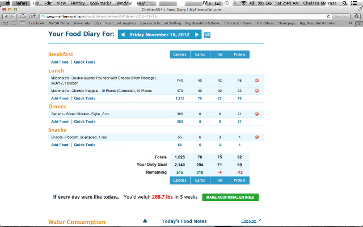Click the Chelsea Melrose user menu

coord(320,3)
